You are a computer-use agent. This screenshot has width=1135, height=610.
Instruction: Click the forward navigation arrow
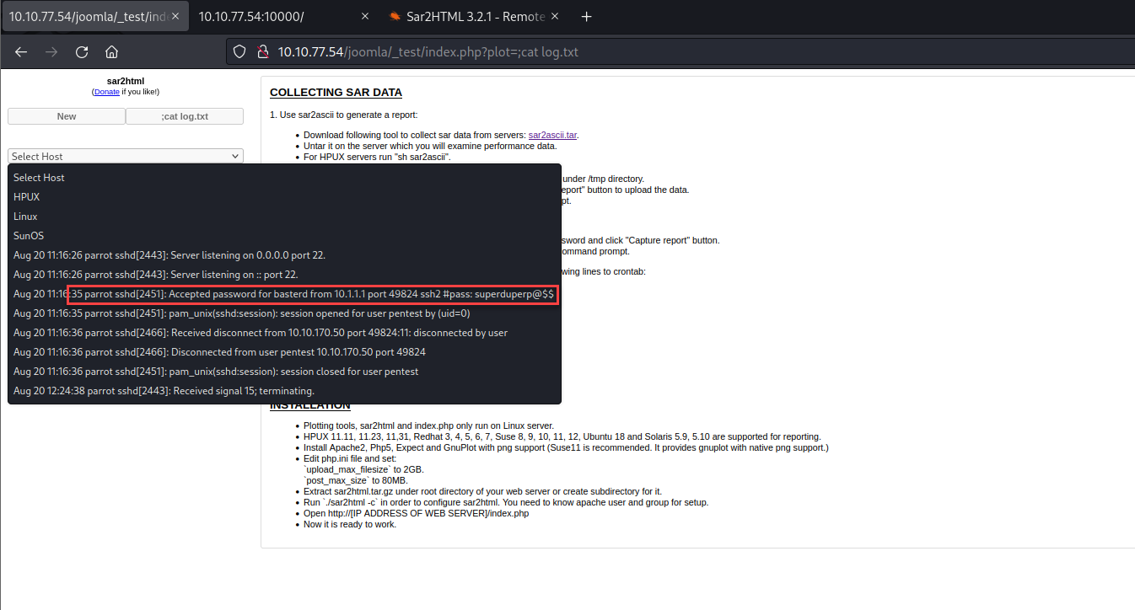[x=51, y=51]
